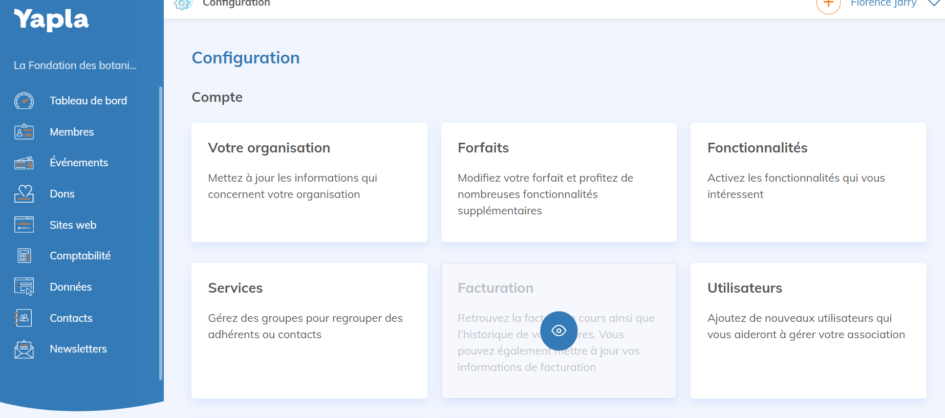Expand the Florence Jarry user dropdown chevron
The image size is (945, 418).
(x=934, y=4)
